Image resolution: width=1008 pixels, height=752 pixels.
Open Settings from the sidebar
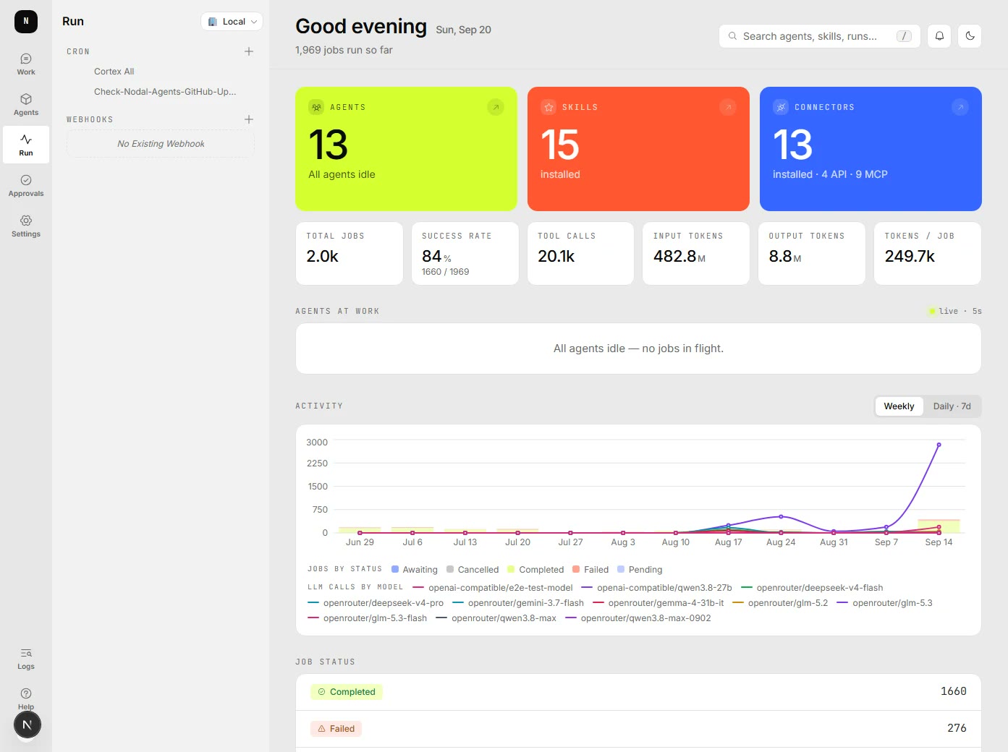point(26,226)
